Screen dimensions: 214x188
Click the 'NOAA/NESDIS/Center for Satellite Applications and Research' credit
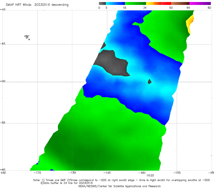[x=119, y=186]
